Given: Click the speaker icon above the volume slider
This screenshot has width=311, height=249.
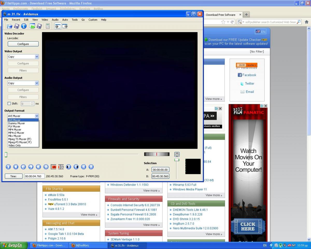Looking at the screenshot, I should point(177,154).
